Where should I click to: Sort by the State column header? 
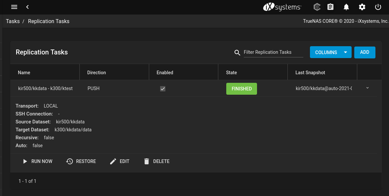coord(232,73)
